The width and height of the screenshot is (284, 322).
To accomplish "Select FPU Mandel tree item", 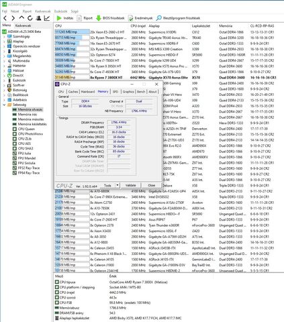I will [x=27, y=158].
